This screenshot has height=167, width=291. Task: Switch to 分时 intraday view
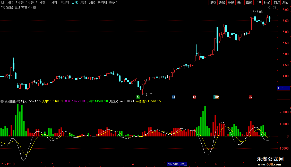tap(10, 2)
